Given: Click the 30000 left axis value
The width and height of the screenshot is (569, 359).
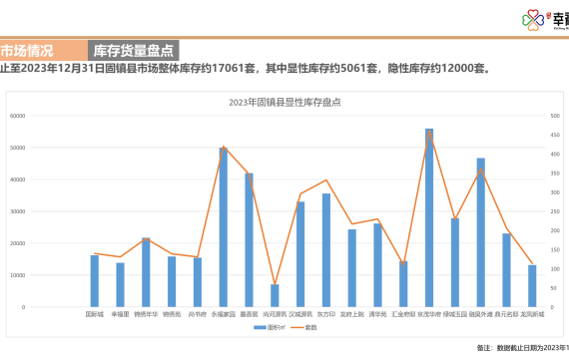Looking at the screenshot, I should coord(17,211).
